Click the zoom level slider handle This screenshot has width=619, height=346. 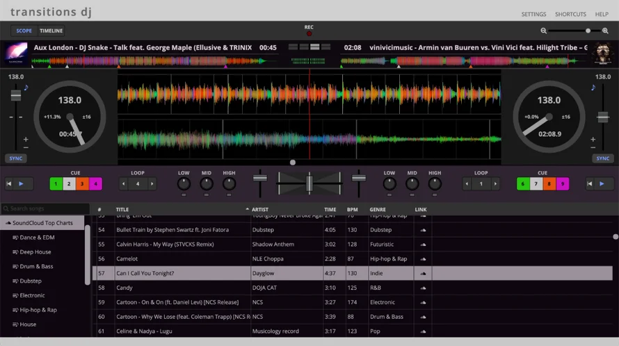click(x=588, y=31)
